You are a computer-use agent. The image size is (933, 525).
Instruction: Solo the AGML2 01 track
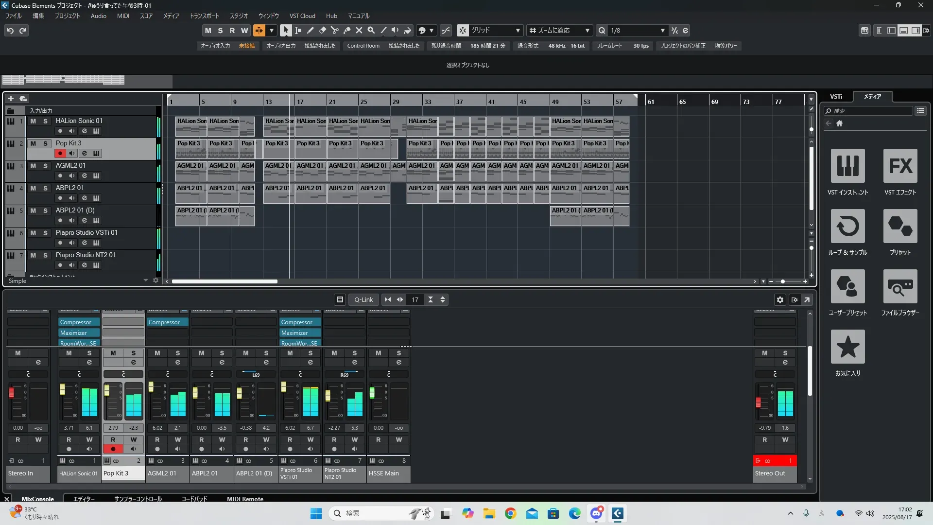(45, 166)
